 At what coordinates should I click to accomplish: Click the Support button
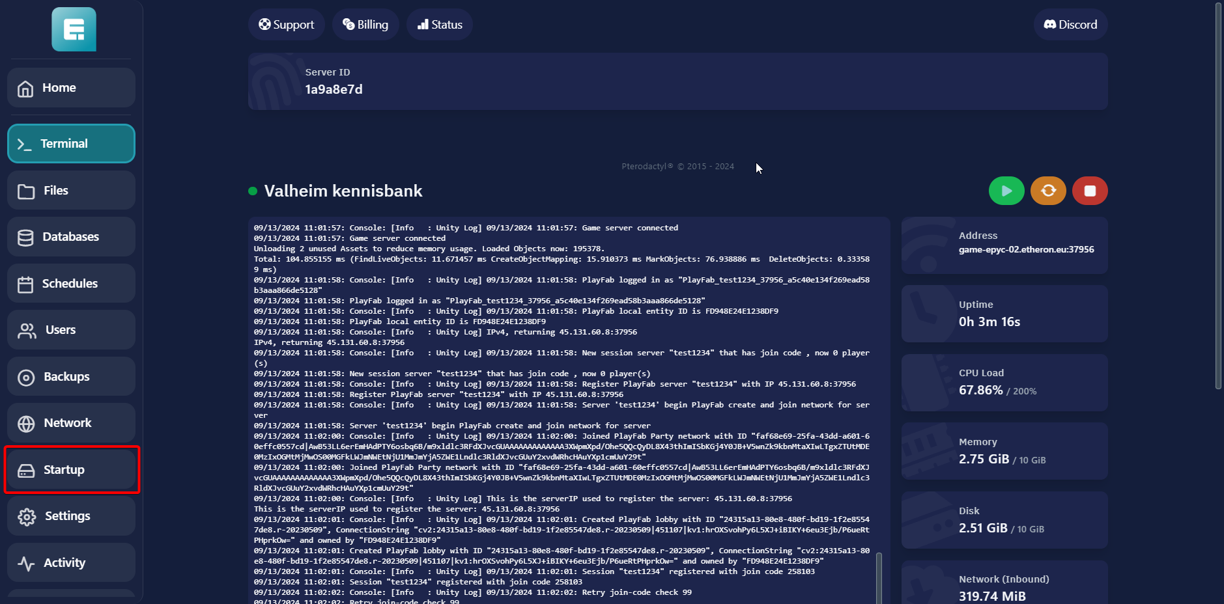[x=286, y=25]
